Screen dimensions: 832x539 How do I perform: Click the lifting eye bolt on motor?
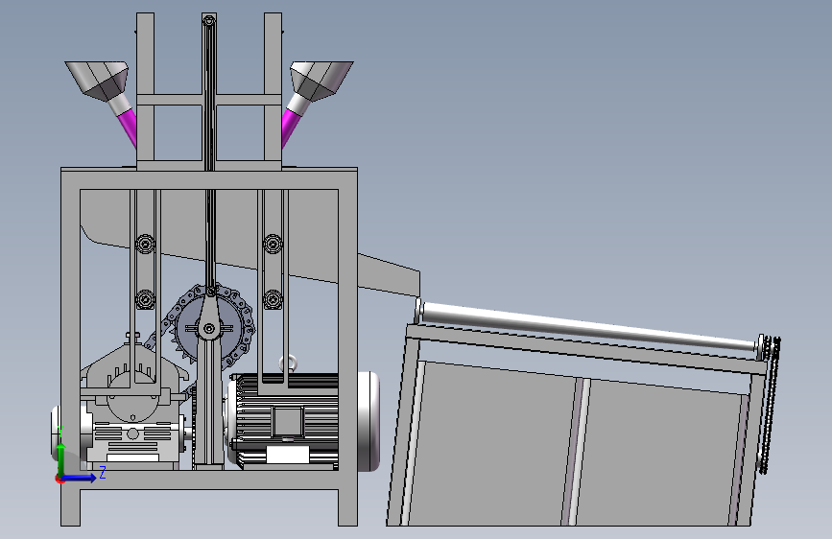pyautogui.click(x=289, y=363)
